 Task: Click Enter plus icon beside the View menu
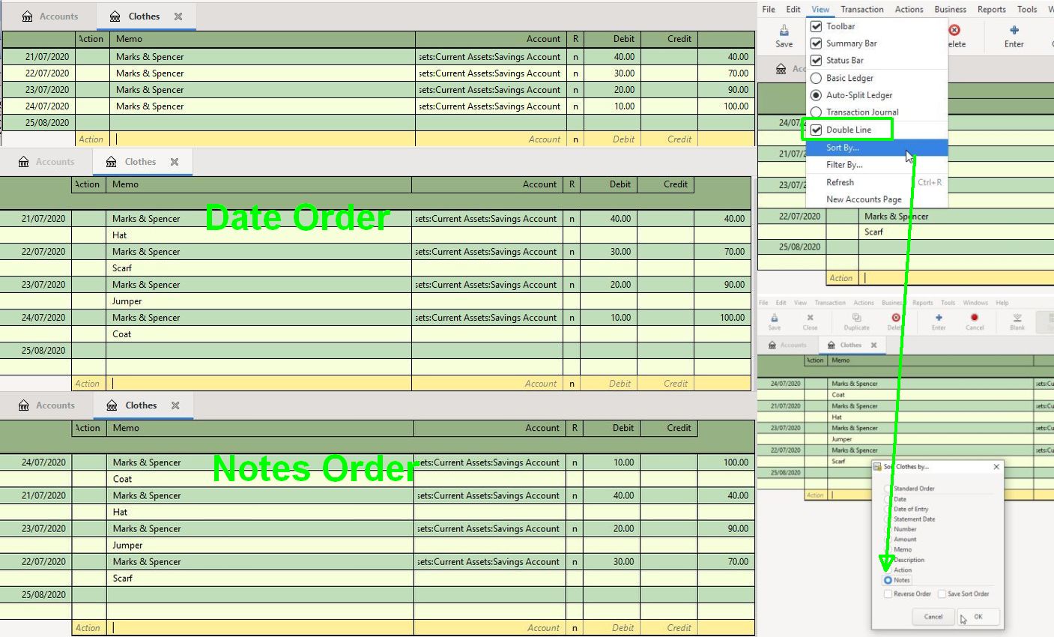1014,31
